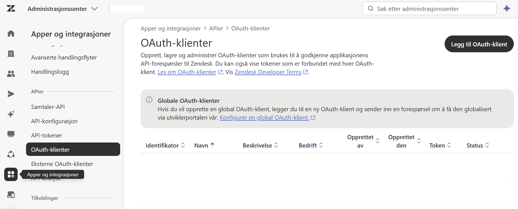The width and height of the screenshot is (518, 209).
Task: Click Apper og integrasjoner breadcrumb
Action: [171, 28]
